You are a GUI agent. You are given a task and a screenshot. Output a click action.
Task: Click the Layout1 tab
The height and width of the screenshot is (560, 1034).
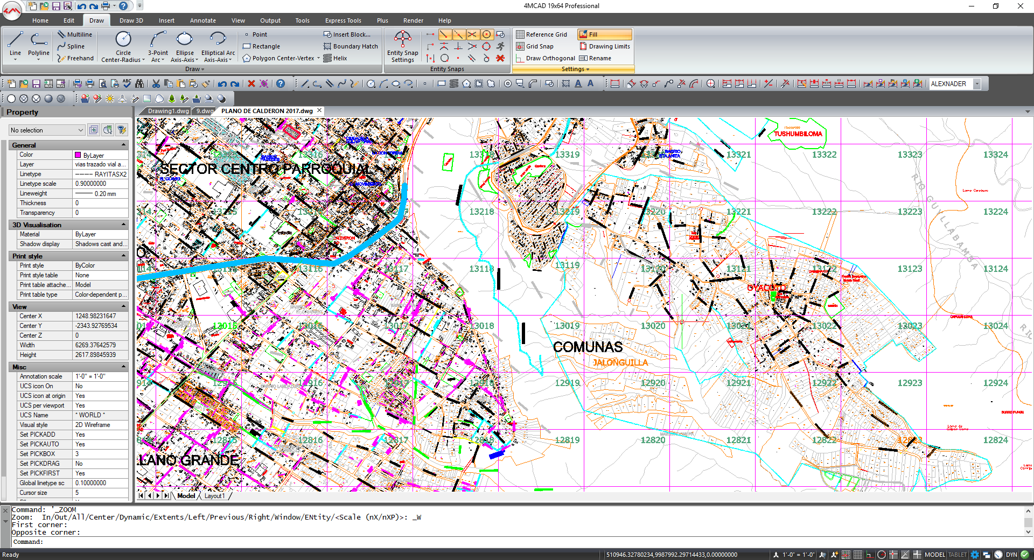pos(214,496)
